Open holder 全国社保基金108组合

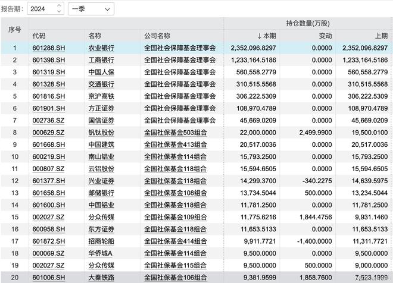pos(176,193)
